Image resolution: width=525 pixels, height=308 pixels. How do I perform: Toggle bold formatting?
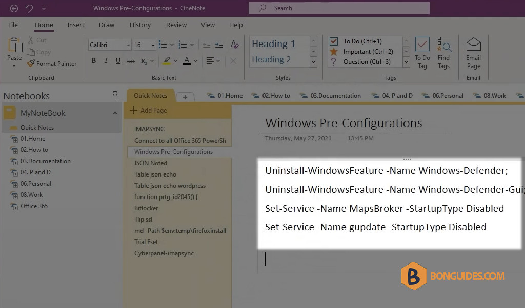pyautogui.click(x=94, y=61)
